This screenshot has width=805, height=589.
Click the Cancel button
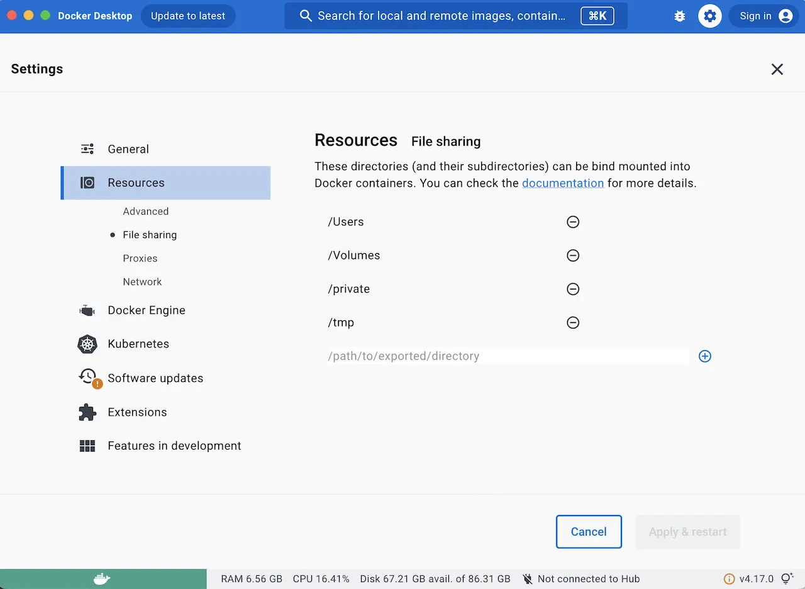[x=589, y=532]
